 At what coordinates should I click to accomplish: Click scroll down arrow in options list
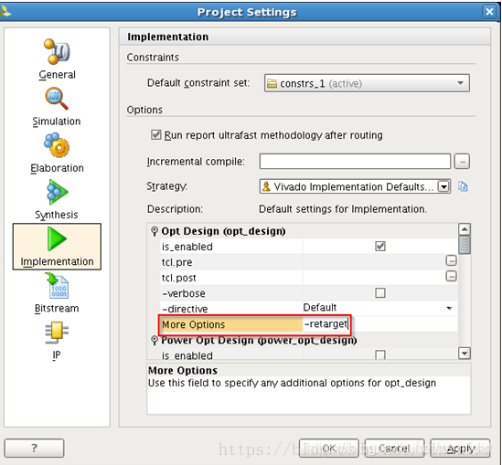point(465,353)
